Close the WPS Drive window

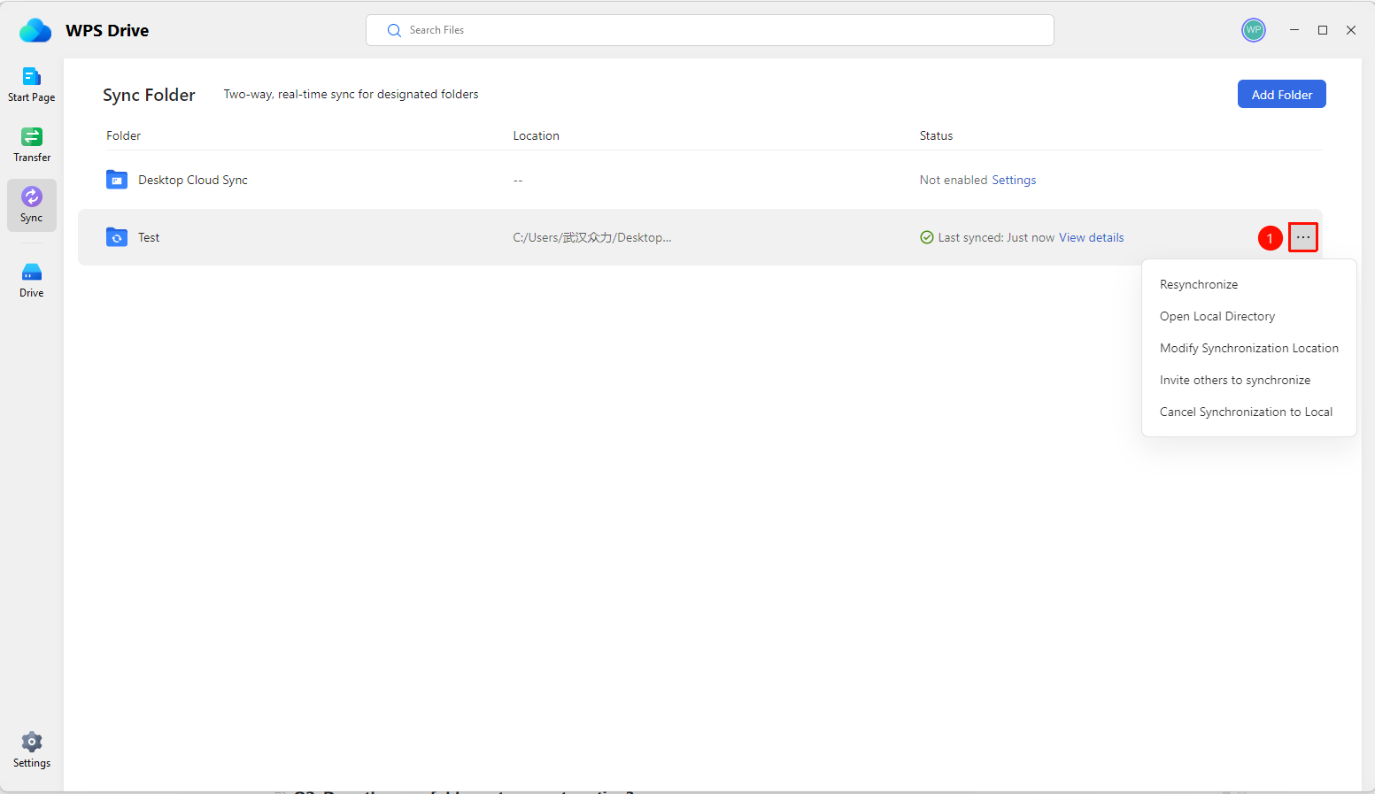click(x=1351, y=30)
